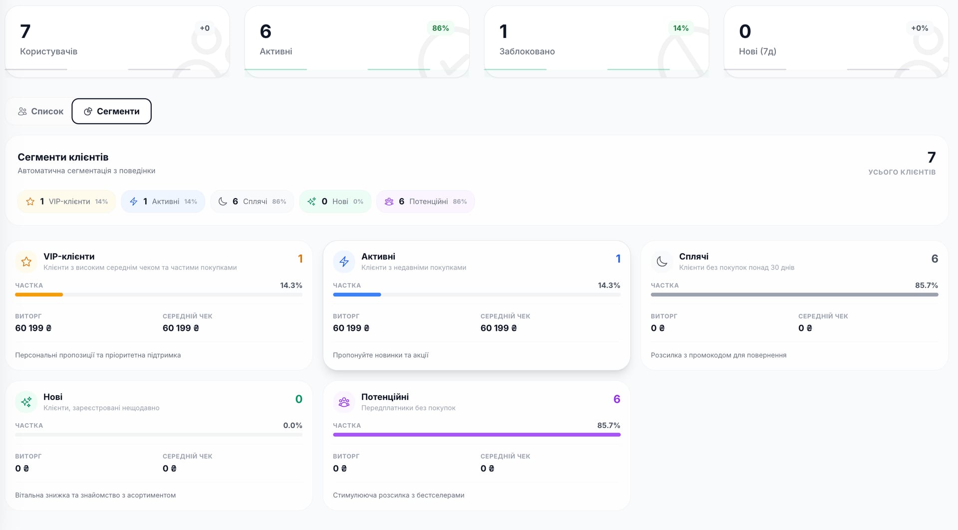Click the moon icon on Сплячі card
This screenshot has height=530, width=958.
click(x=662, y=262)
